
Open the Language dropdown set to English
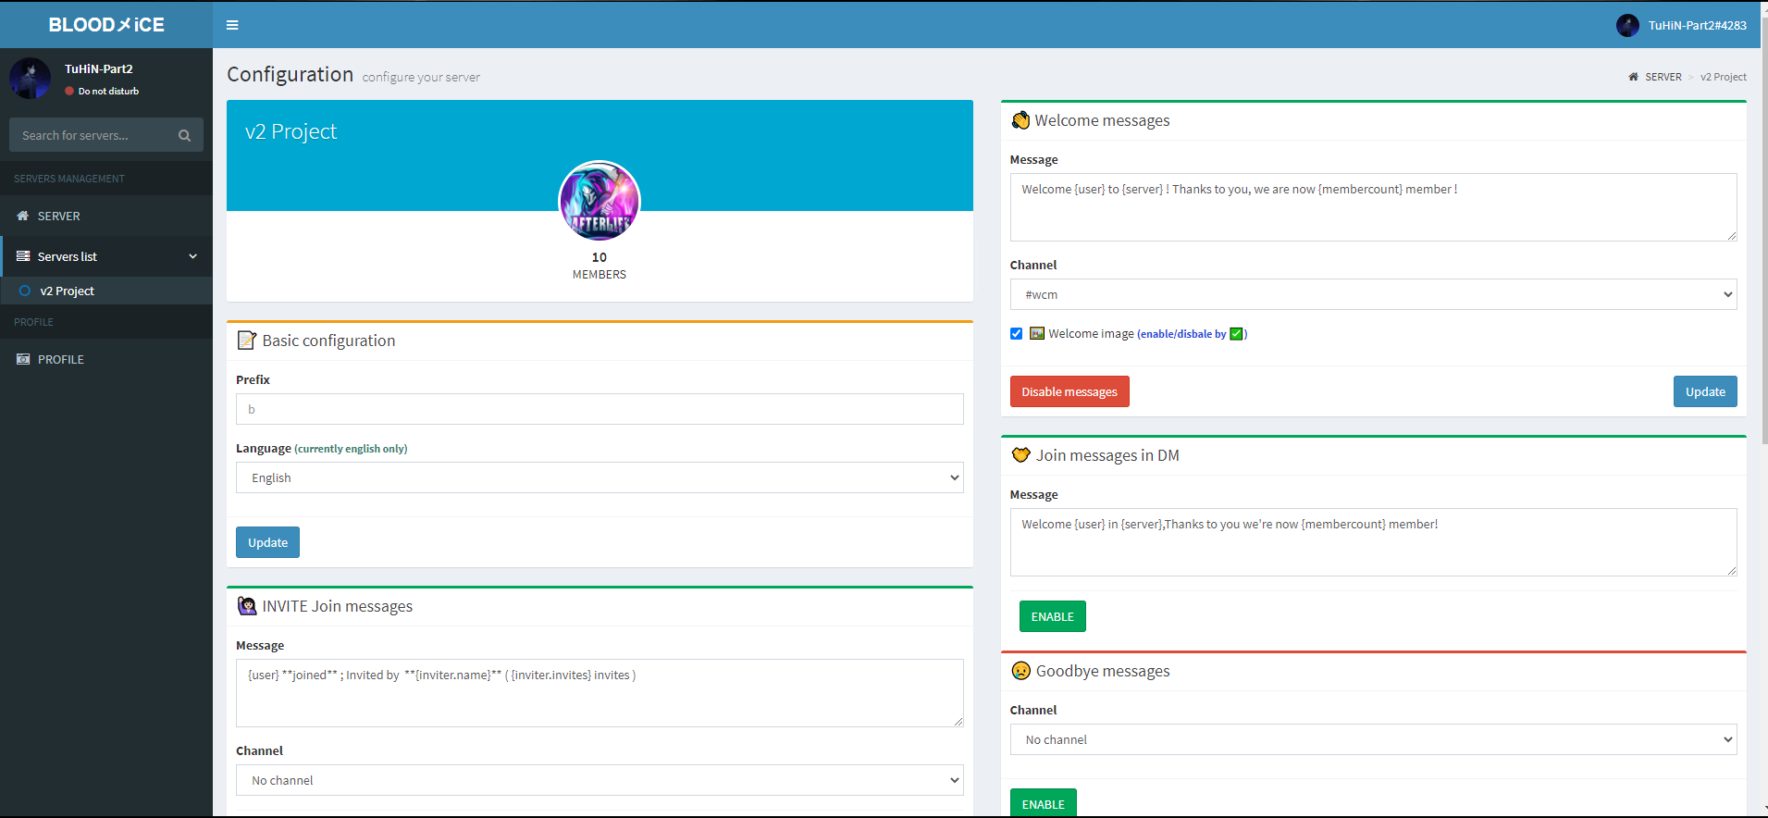[600, 477]
